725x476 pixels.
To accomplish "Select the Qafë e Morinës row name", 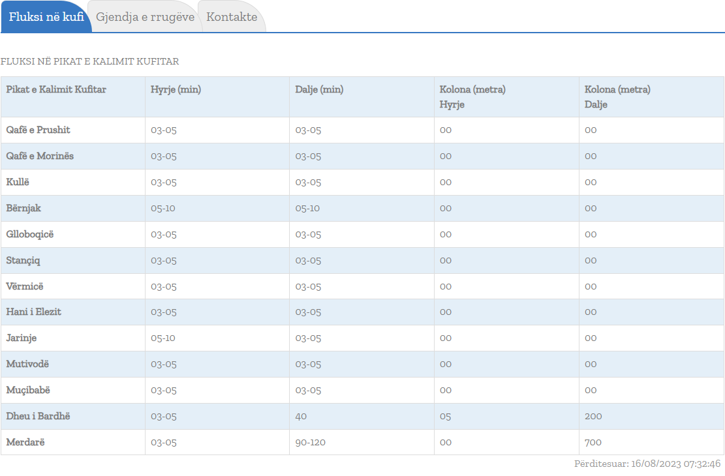I will click(40, 156).
